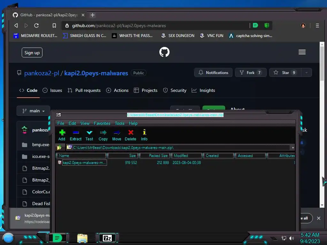The width and height of the screenshot is (327, 245).
Task: Click the volume speaker tray icon
Action: pos(291,238)
